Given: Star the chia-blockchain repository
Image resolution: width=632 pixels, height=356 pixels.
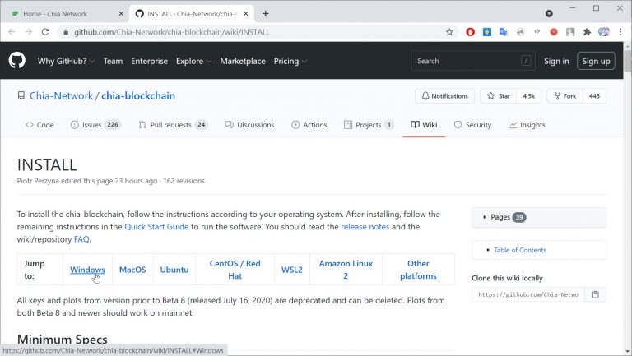Looking at the screenshot, I should click(x=498, y=96).
